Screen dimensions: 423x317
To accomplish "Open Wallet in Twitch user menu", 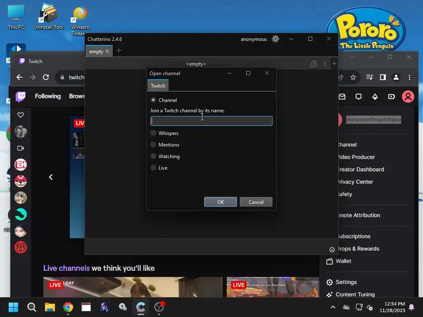I will (339, 261).
